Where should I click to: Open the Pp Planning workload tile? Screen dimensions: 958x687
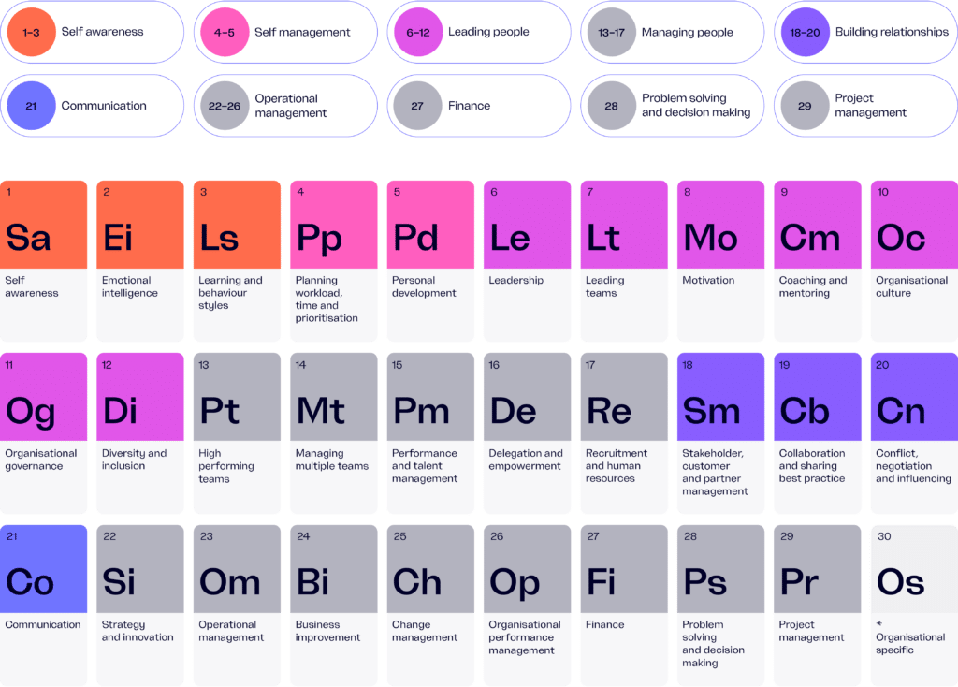pyautogui.click(x=333, y=260)
